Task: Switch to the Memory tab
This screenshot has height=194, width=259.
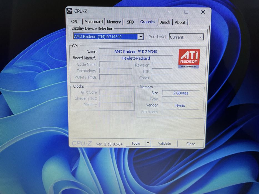Action: 114,22
